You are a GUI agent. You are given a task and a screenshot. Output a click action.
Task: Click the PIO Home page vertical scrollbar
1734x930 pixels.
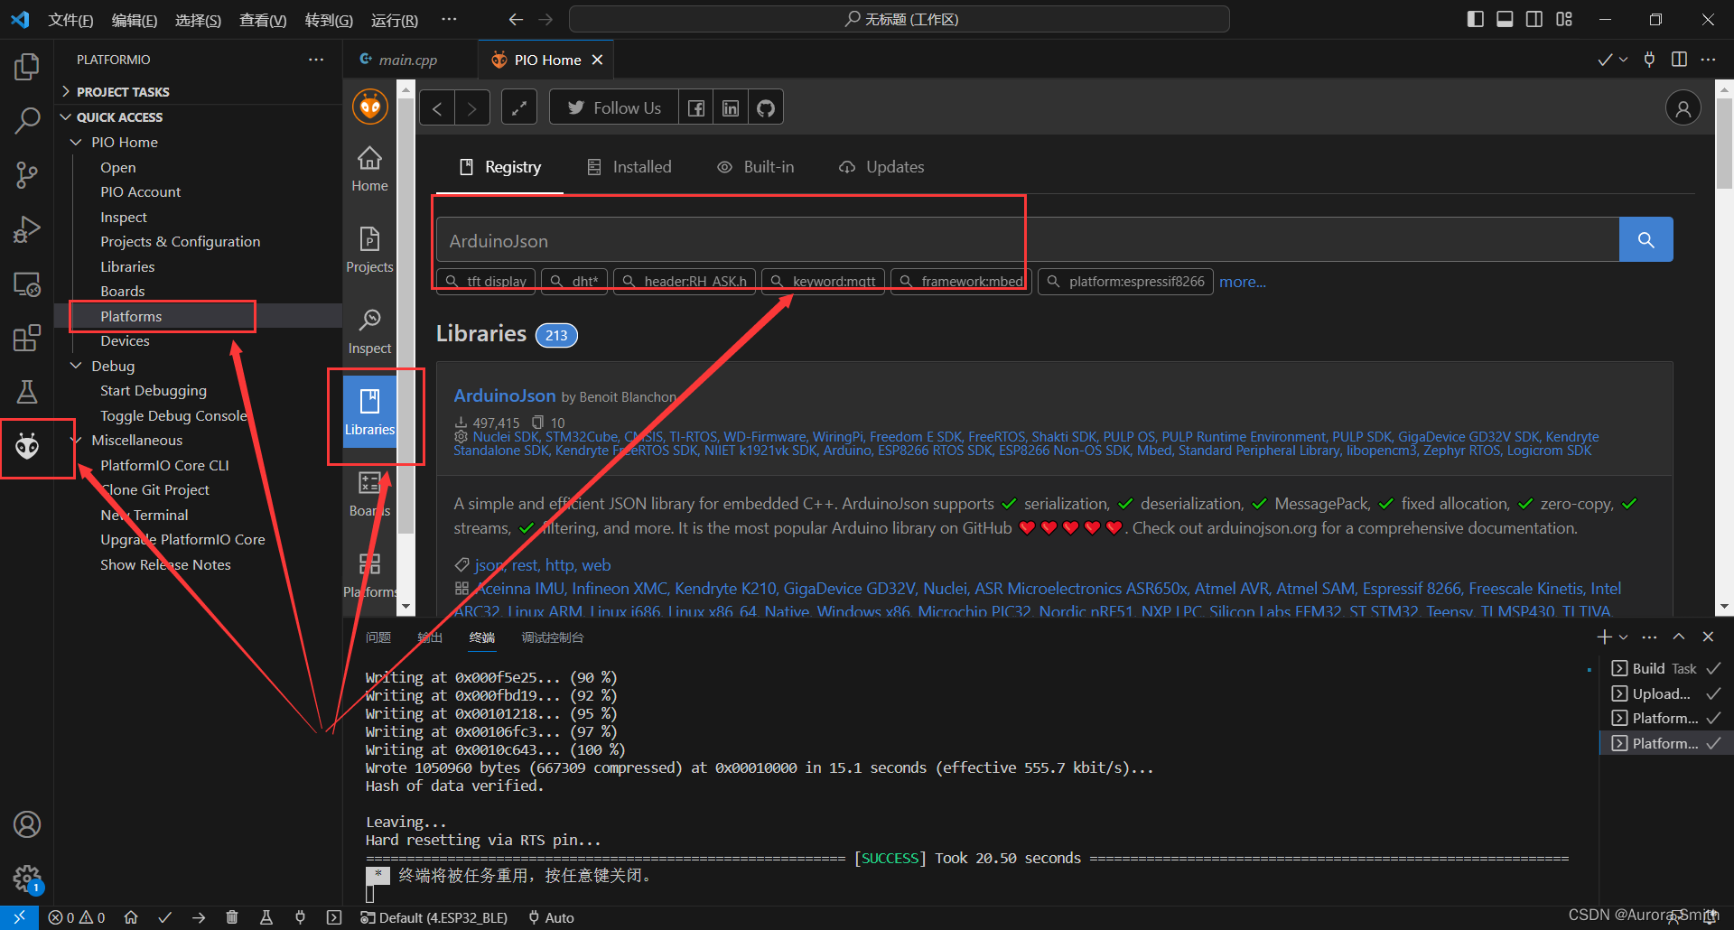pos(1724,144)
